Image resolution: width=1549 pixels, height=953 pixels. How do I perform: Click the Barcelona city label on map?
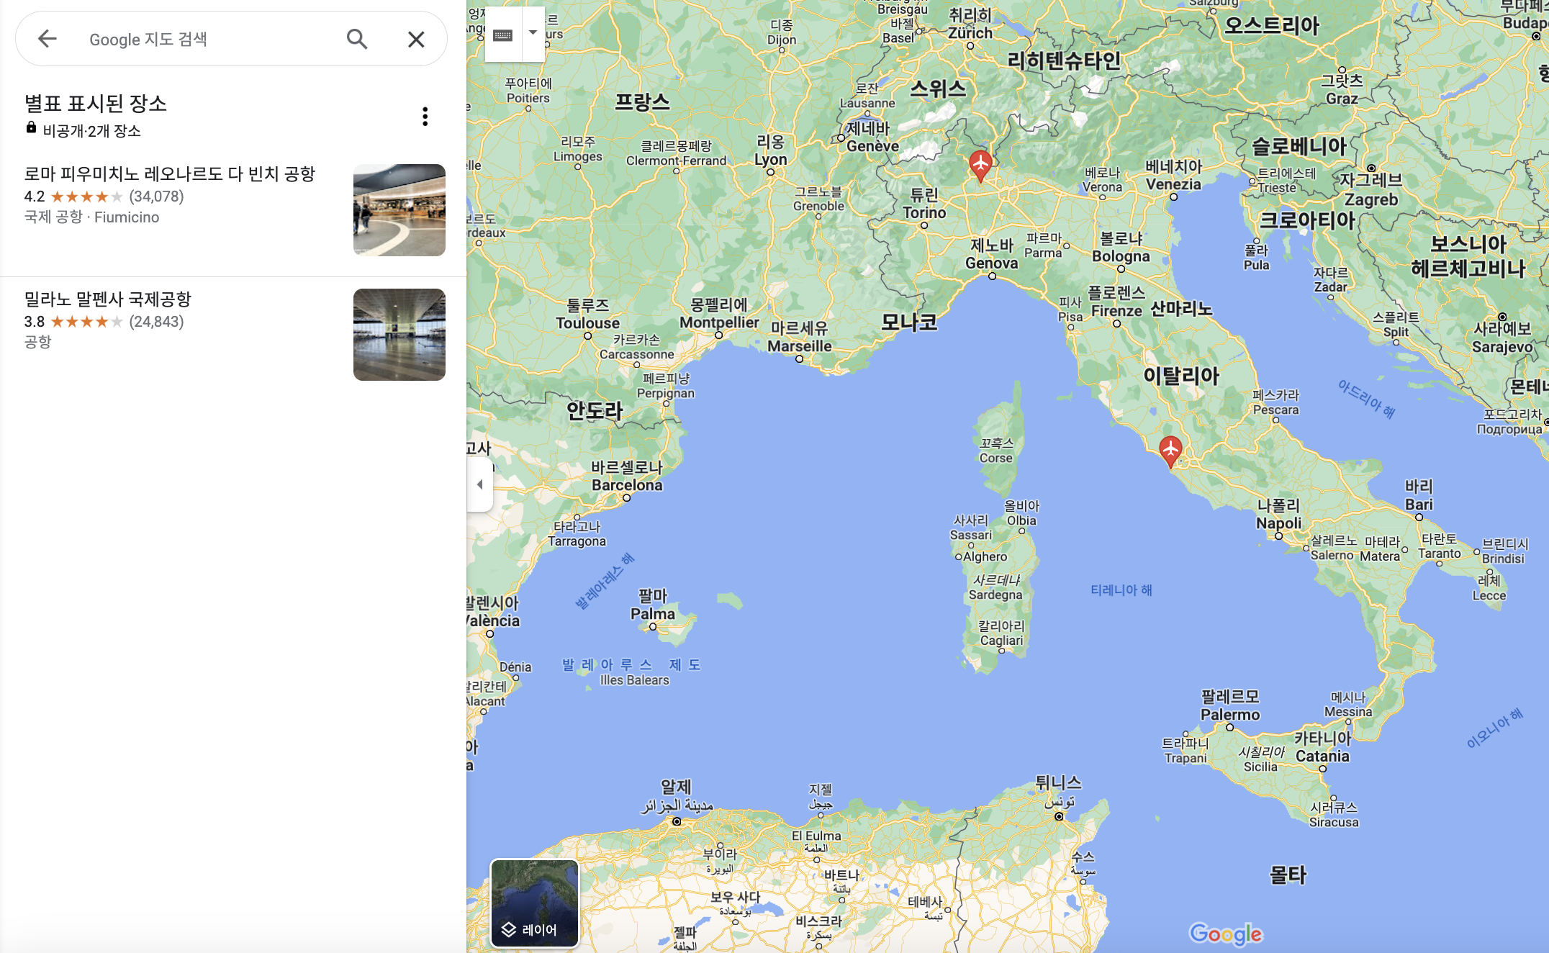627,484
